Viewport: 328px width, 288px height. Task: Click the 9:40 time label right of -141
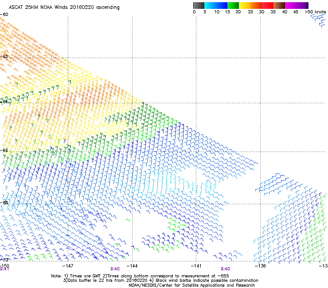(225, 269)
